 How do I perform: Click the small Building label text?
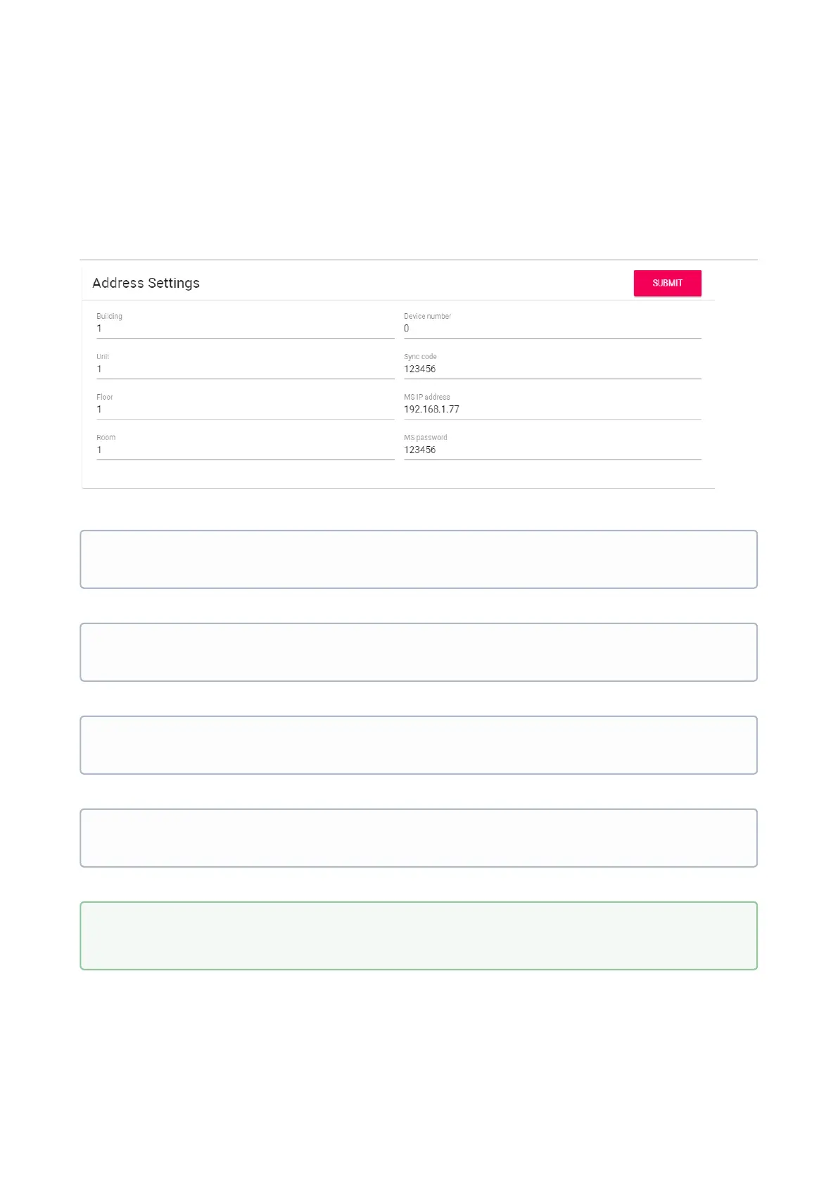click(x=109, y=316)
